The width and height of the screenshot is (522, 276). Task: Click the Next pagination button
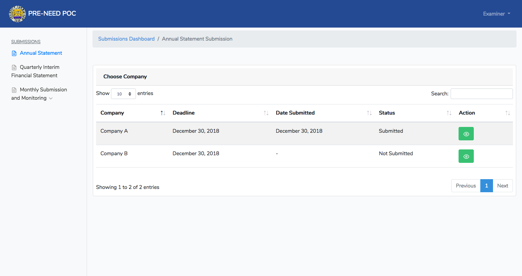[503, 186]
